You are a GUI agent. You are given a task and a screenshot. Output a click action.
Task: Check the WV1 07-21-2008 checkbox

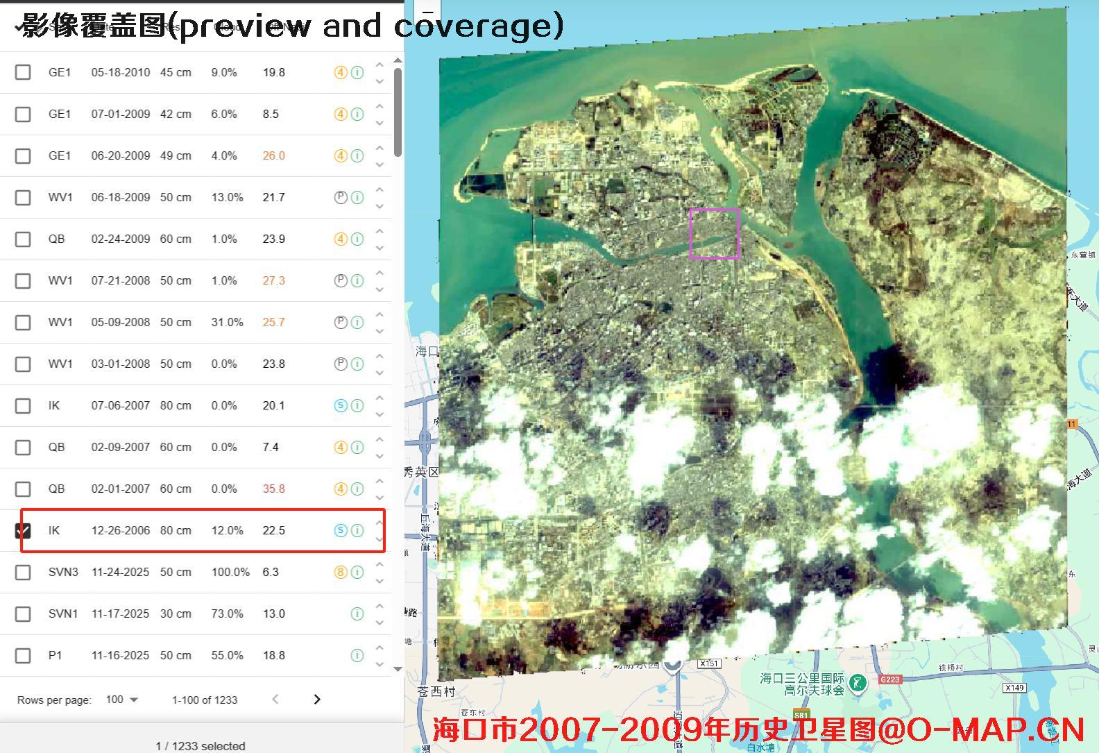pos(23,280)
